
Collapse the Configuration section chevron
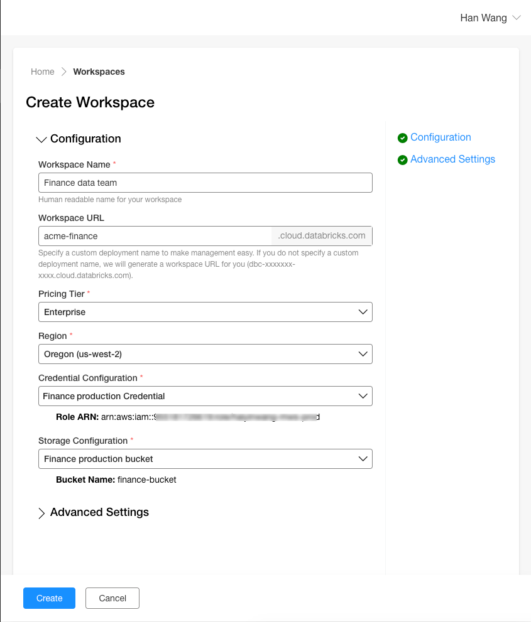(41, 139)
